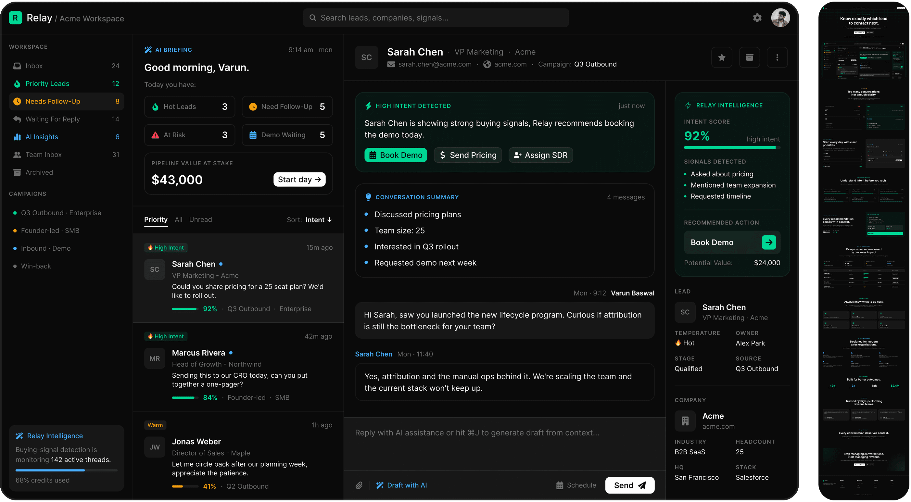Open the user profile avatar

(780, 18)
